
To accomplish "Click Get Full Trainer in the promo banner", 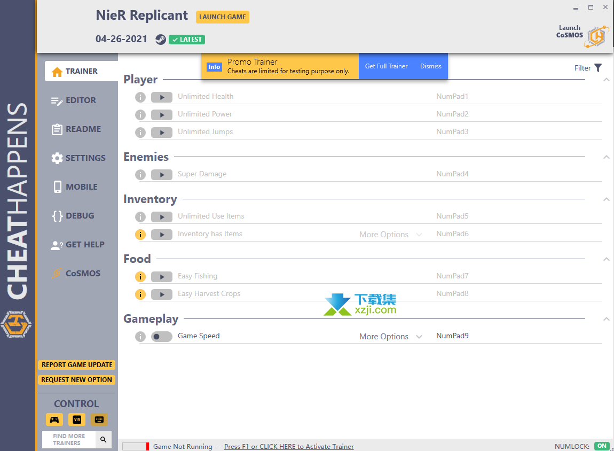I will [386, 66].
